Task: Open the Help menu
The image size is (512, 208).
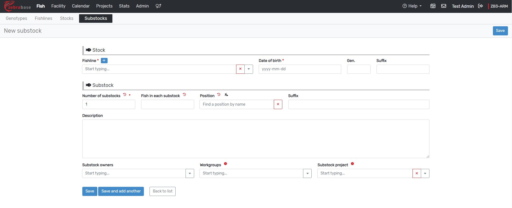Action: 412,6
